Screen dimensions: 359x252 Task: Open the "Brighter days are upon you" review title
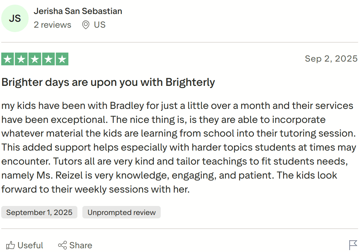[x=108, y=82]
